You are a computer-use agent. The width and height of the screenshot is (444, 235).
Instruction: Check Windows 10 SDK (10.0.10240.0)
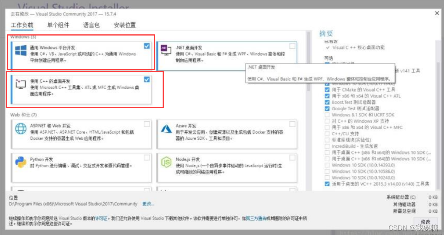[x=327, y=178]
